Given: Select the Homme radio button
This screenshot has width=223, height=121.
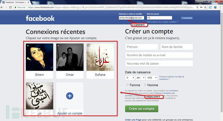Looking at the screenshot, I should (145, 85).
